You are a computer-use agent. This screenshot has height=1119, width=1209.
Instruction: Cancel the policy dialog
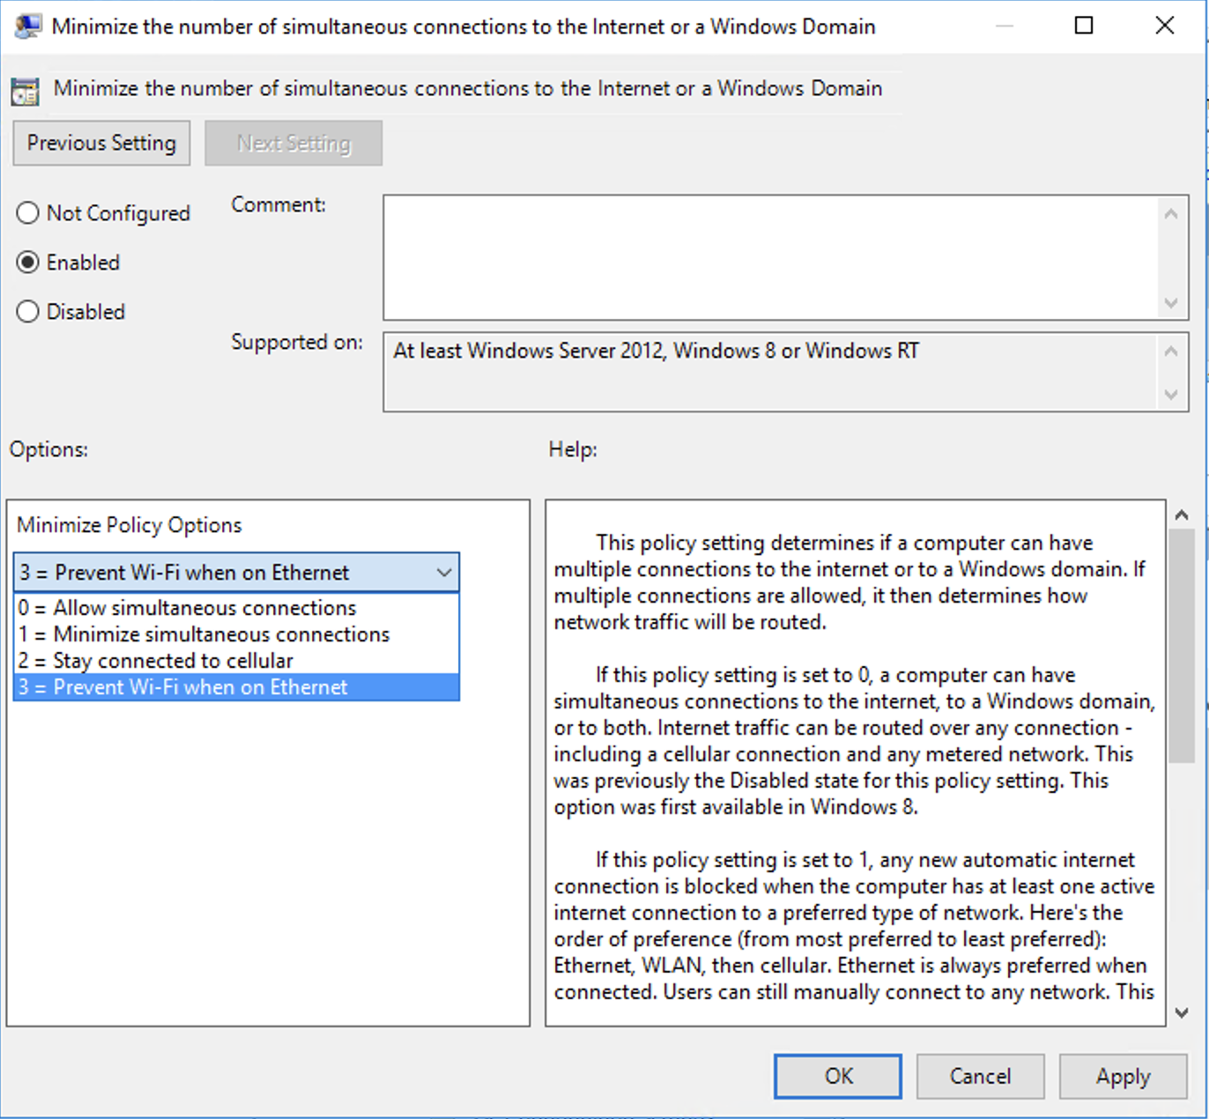point(980,1076)
